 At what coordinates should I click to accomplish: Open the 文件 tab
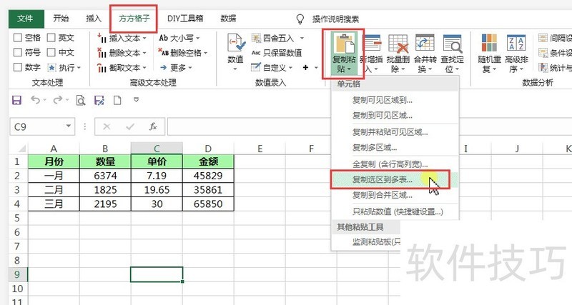[26, 19]
